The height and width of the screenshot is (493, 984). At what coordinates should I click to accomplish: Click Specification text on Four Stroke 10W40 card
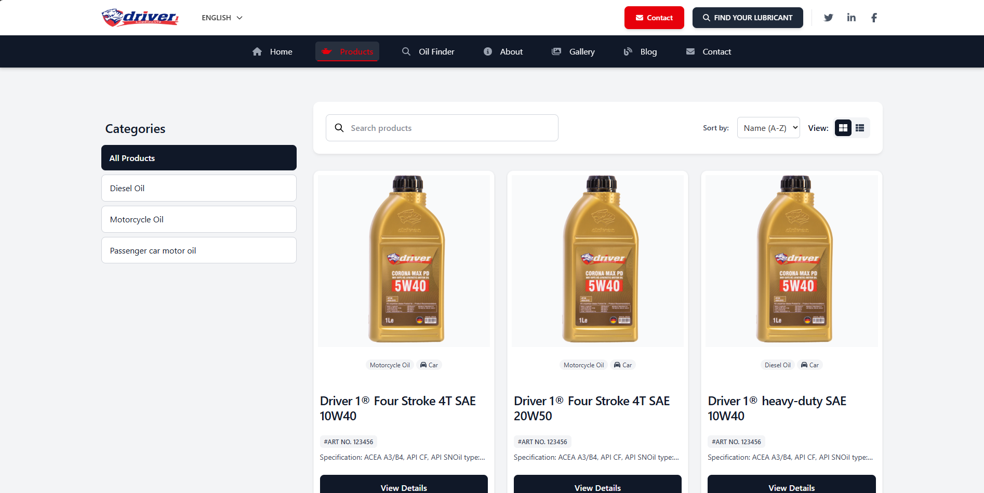pos(403,457)
